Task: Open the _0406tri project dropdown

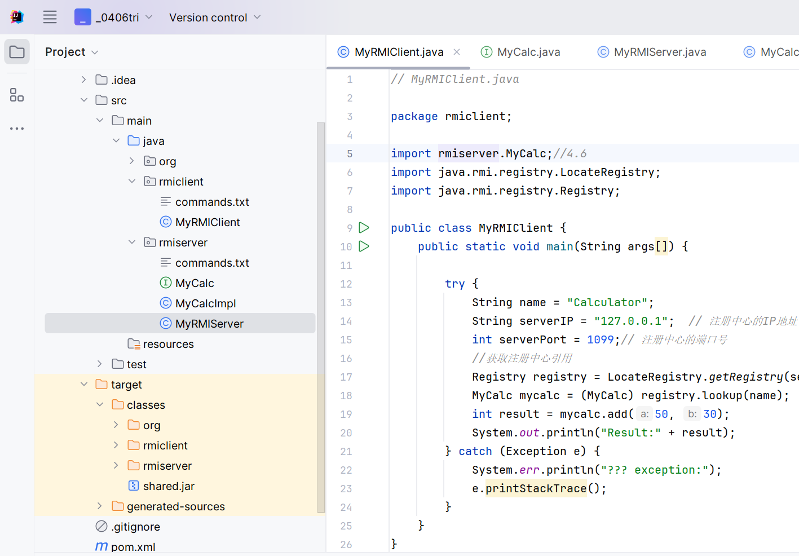Action: [x=114, y=17]
